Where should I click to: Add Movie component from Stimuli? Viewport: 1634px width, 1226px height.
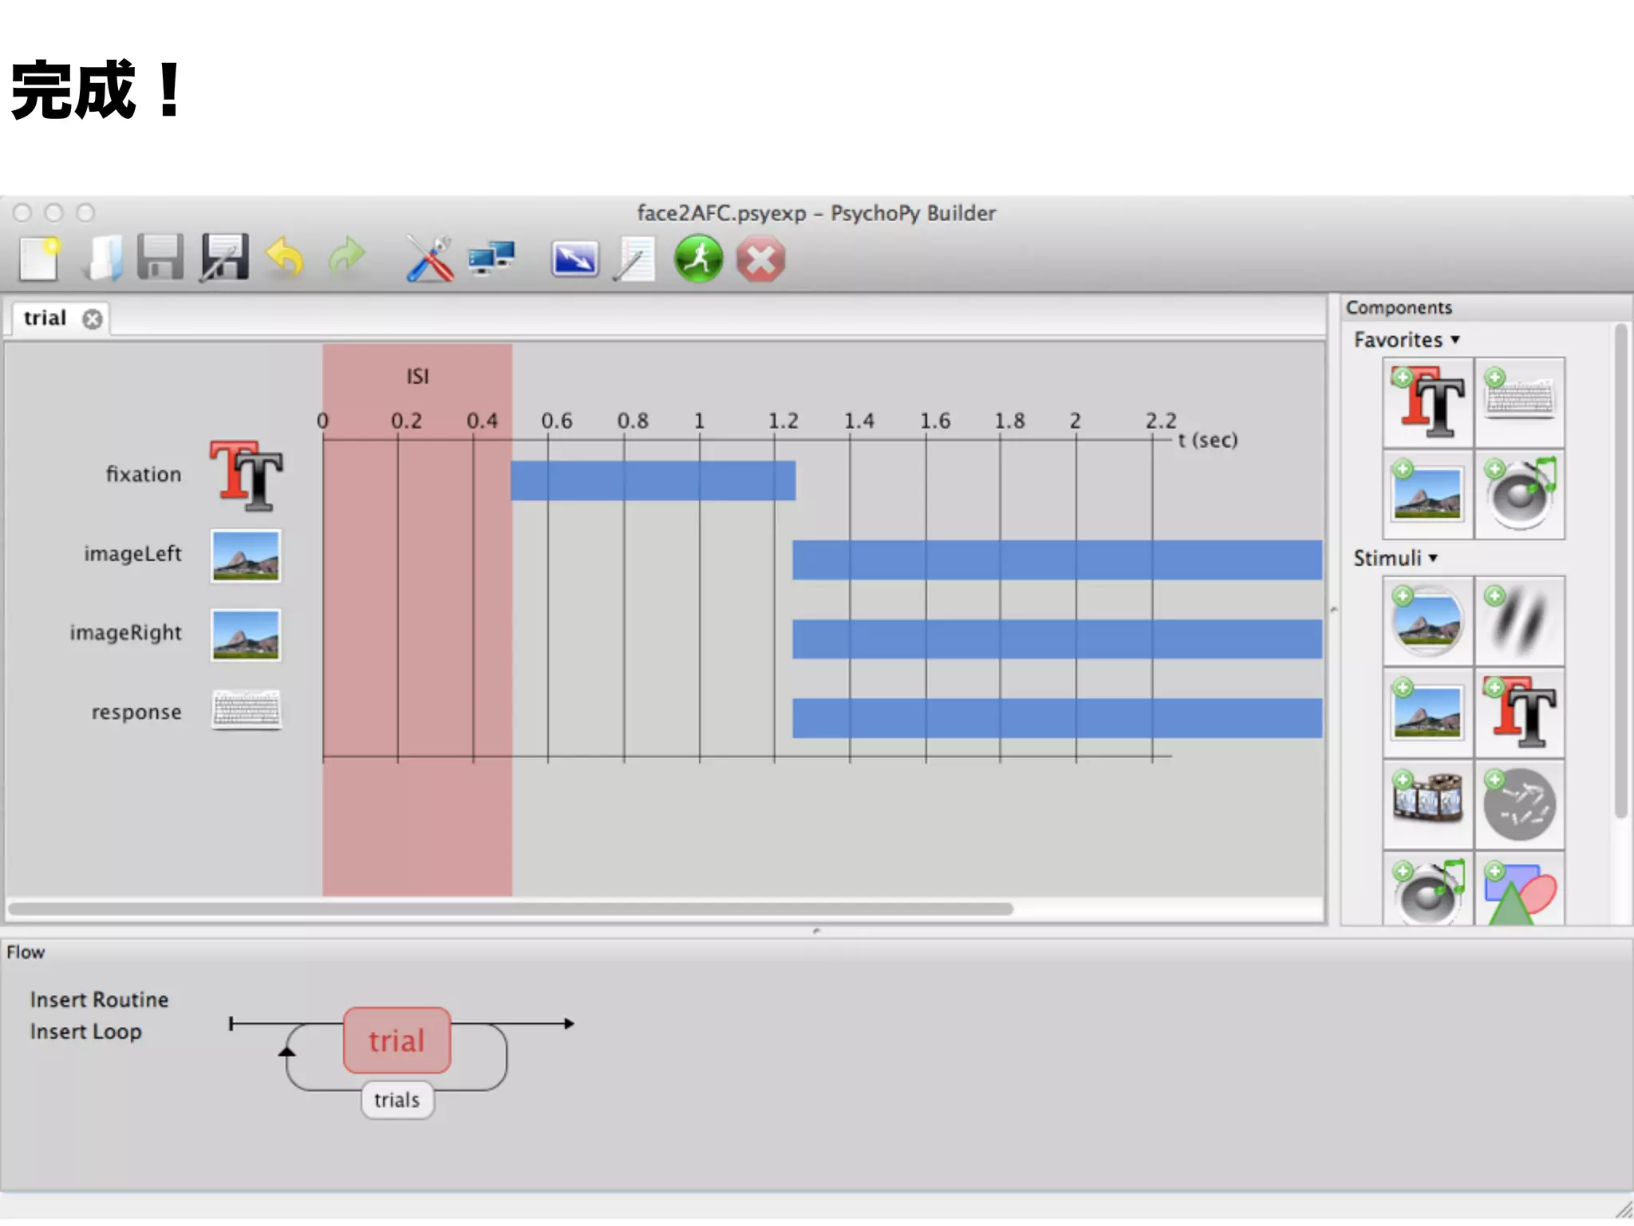tap(1428, 804)
